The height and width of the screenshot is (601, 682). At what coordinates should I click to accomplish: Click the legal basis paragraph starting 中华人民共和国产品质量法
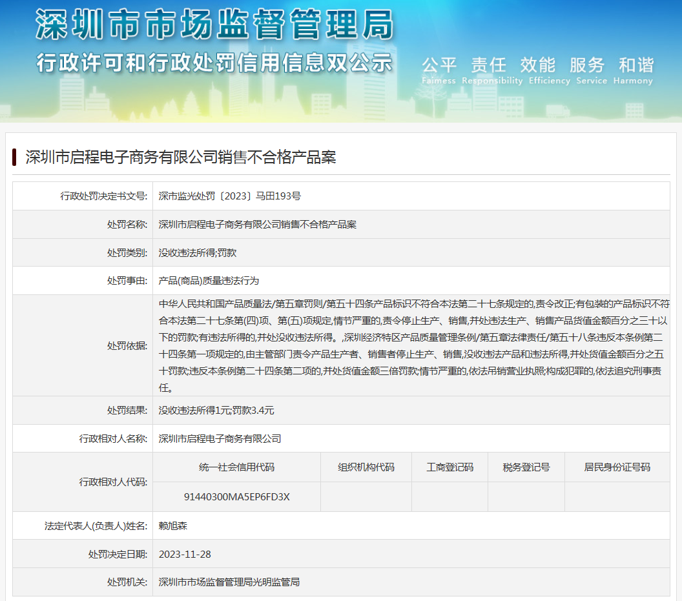click(x=413, y=346)
